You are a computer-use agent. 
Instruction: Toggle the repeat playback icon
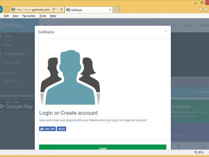point(197,82)
